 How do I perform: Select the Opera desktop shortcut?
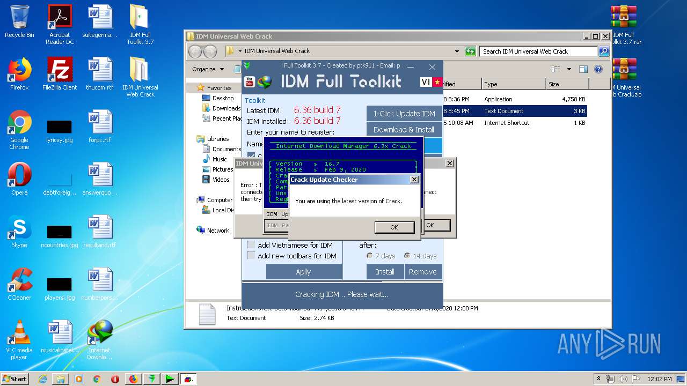(19, 179)
